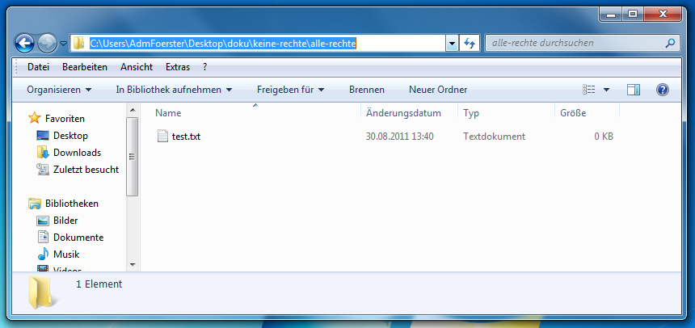Click the 0 KB size cell

click(604, 137)
